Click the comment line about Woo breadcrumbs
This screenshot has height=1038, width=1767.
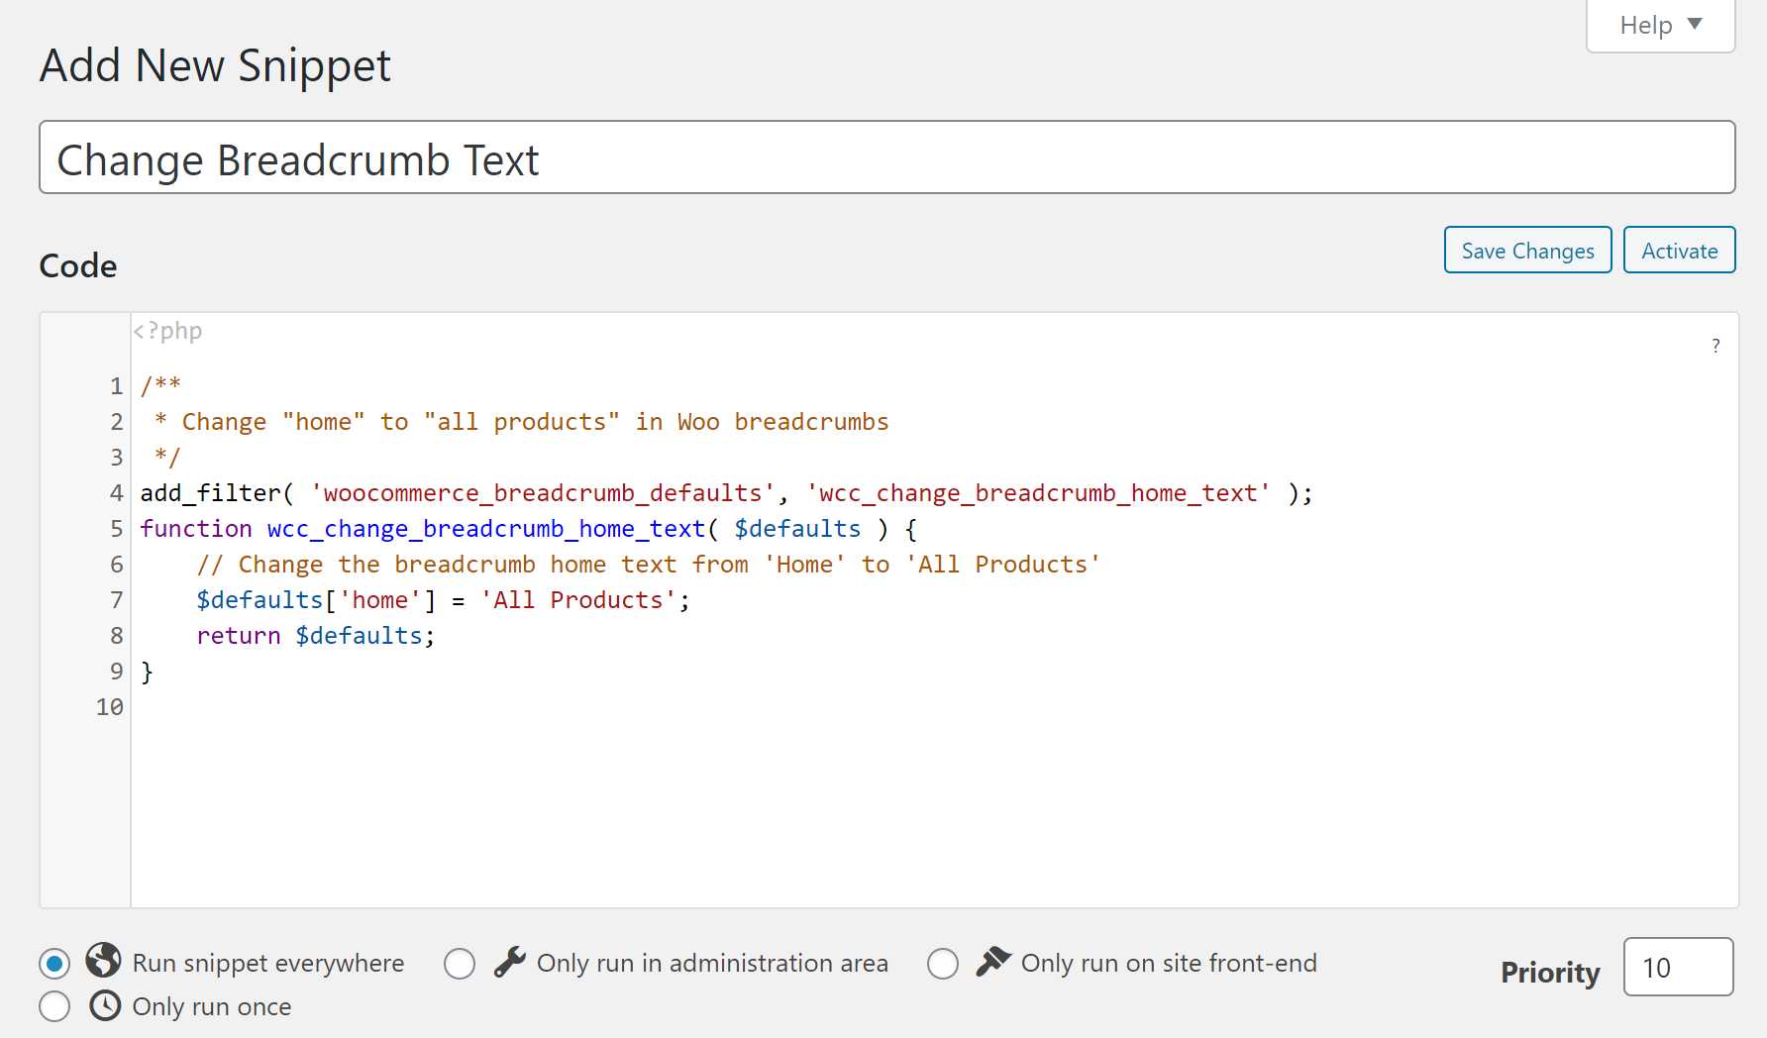pos(521,422)
